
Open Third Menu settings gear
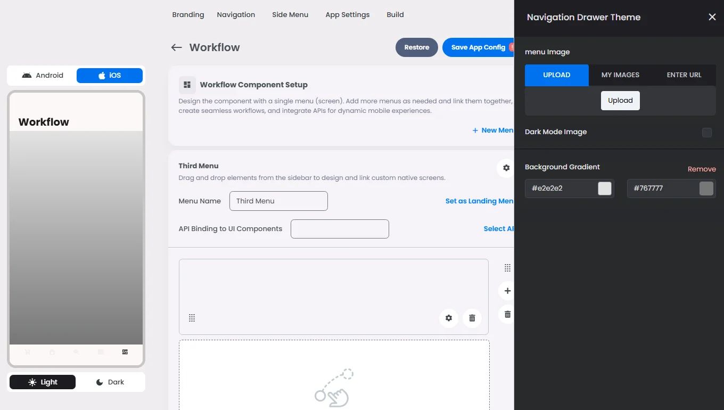pos(506,168)
